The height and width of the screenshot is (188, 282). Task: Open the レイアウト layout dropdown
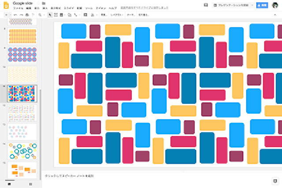coord(117,15)
